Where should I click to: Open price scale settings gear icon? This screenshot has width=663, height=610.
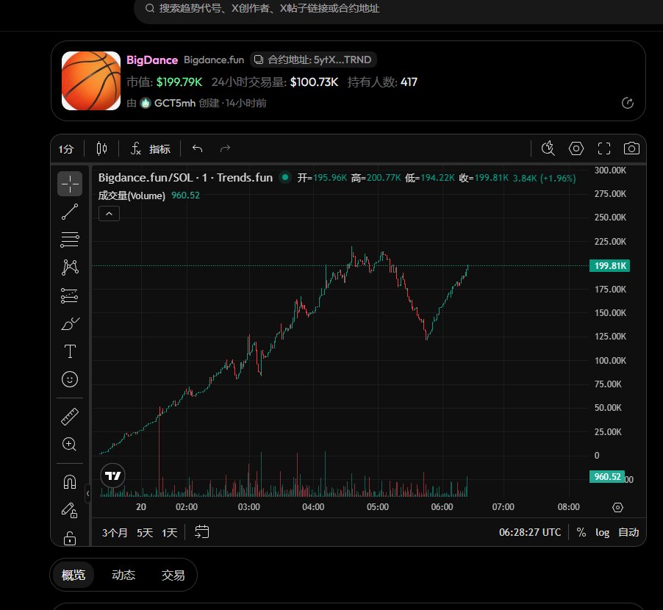tap(617, 507)
